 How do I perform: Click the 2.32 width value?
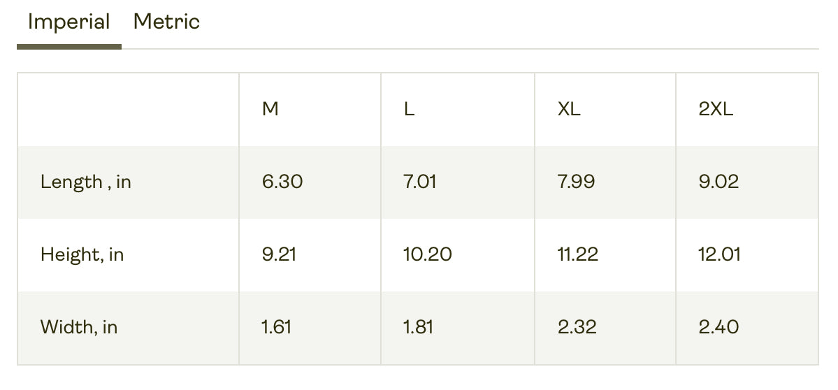[577, 327]
